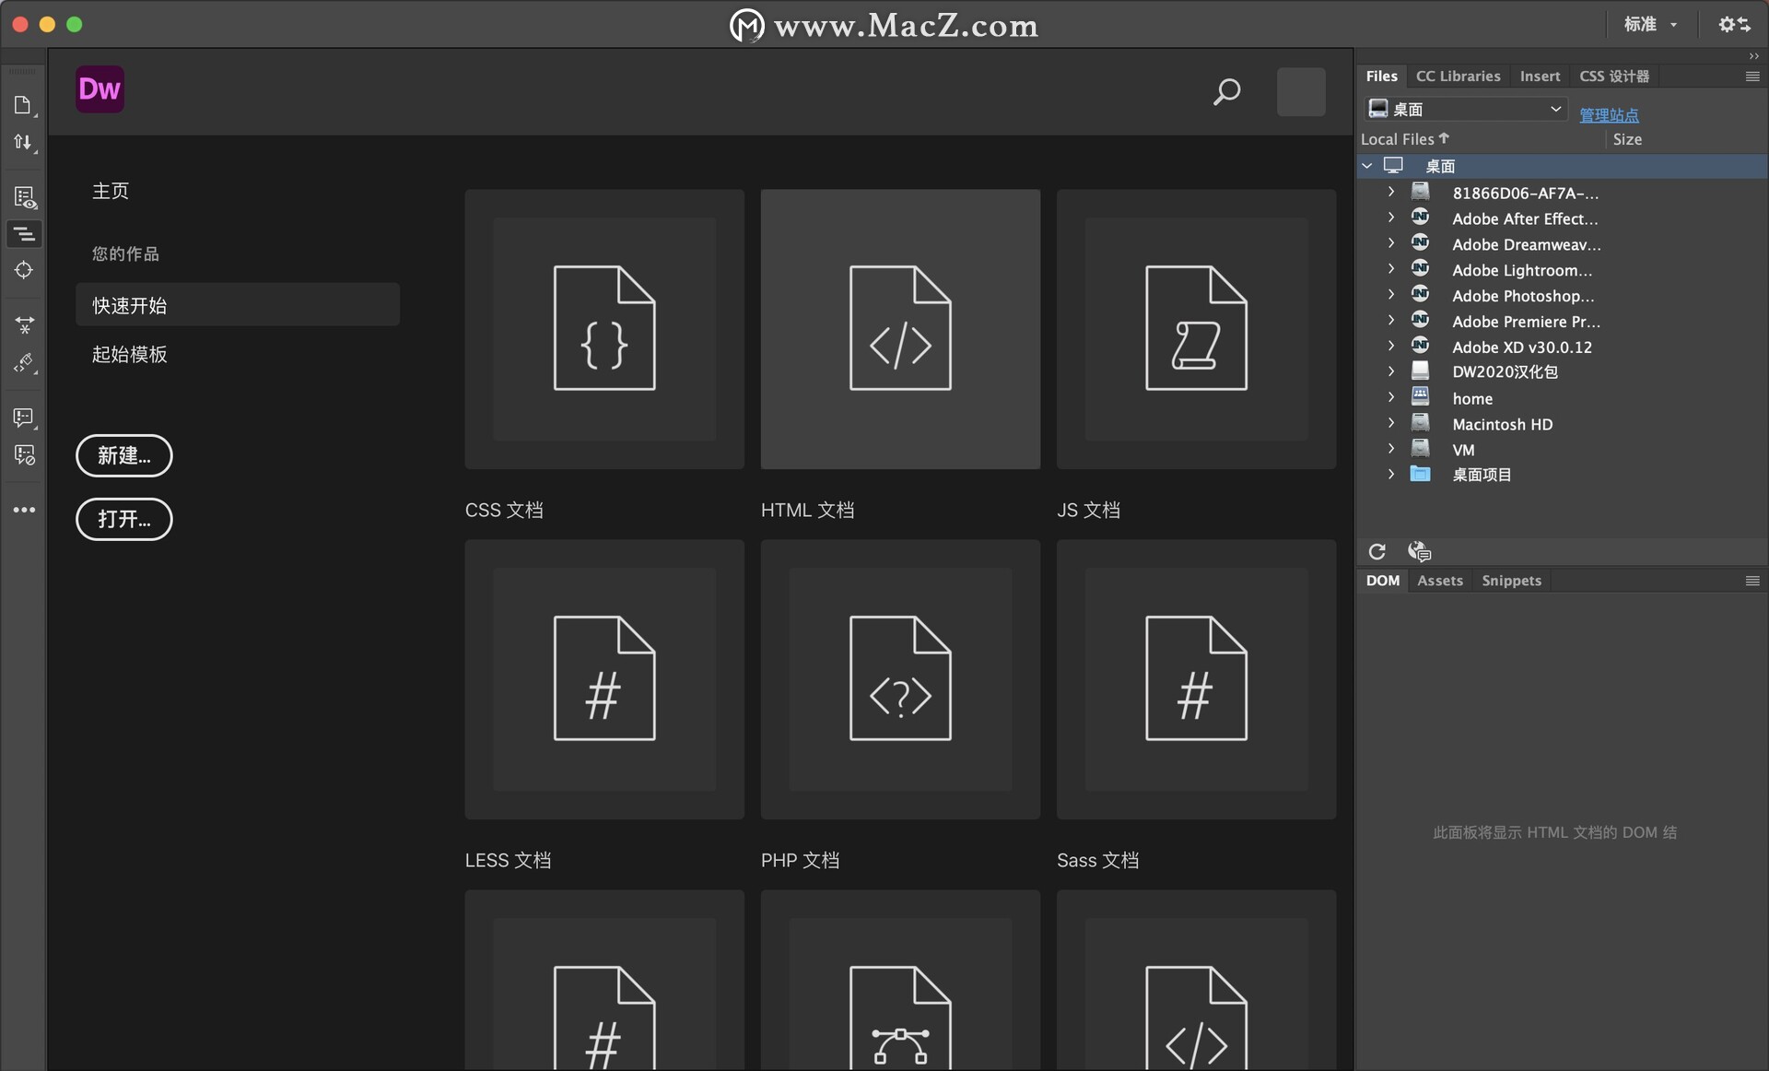Screen dimensions: 1769x1071
Task: Create a new LESS document thumbnail
Action: click(x=604, y=679)
